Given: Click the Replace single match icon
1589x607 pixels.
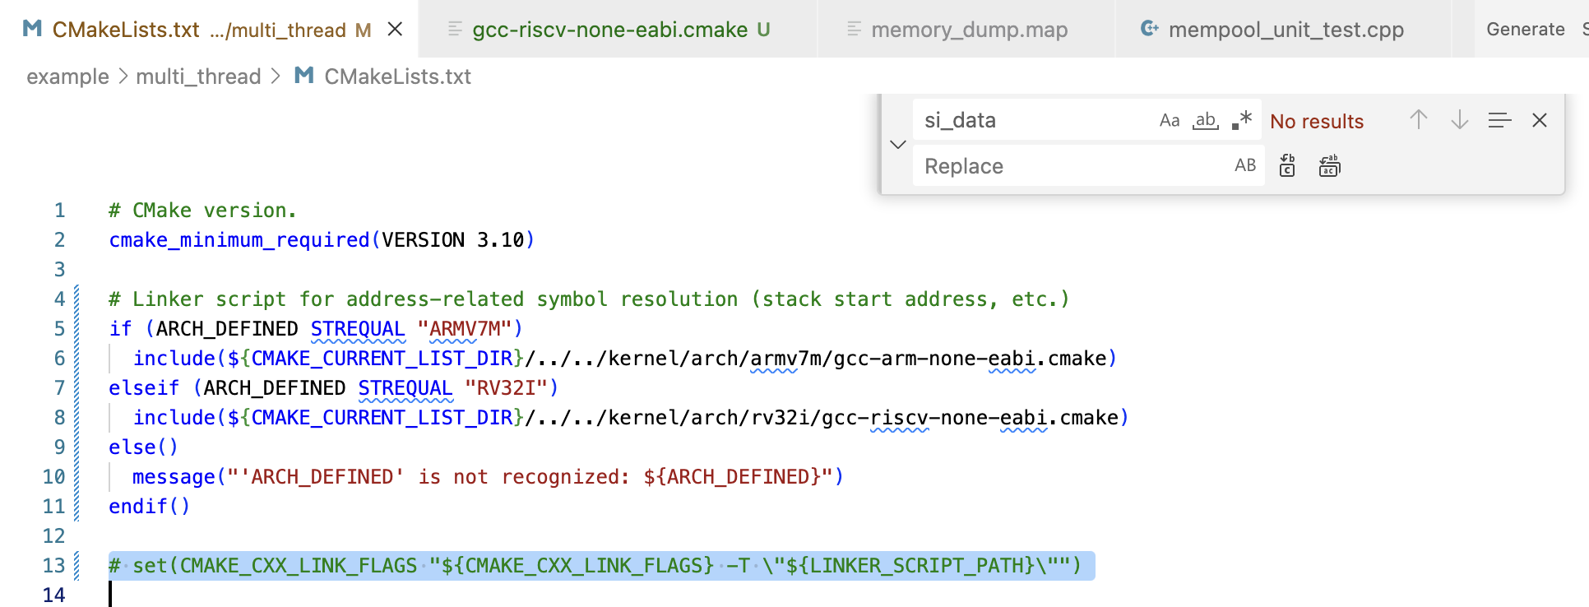Looking at the screenshot, I should point(1287,166).
